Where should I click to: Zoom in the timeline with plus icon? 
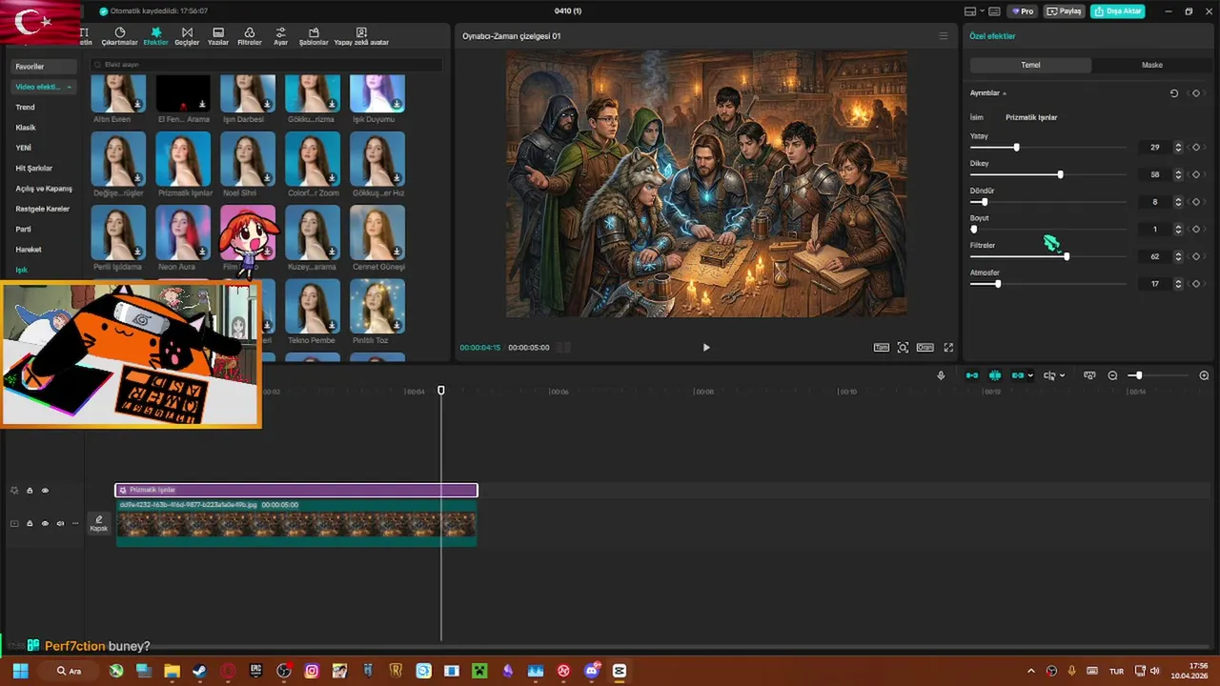click(1204, 375)
